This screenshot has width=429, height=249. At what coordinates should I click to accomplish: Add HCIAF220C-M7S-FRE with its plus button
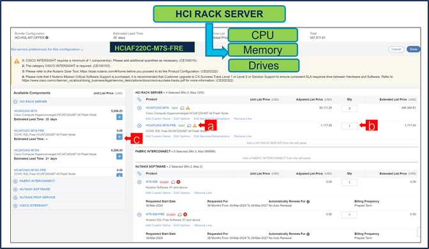tap(119, 137)
